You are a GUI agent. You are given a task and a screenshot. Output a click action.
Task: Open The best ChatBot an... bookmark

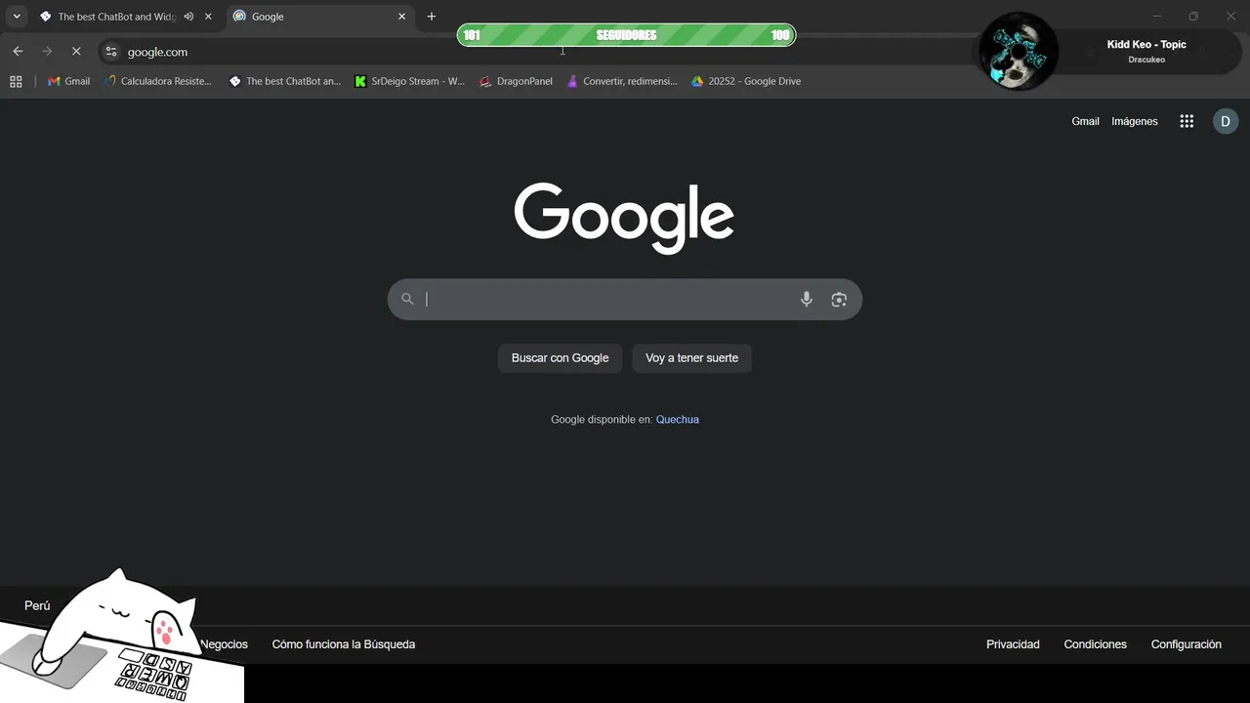point(284,81)
